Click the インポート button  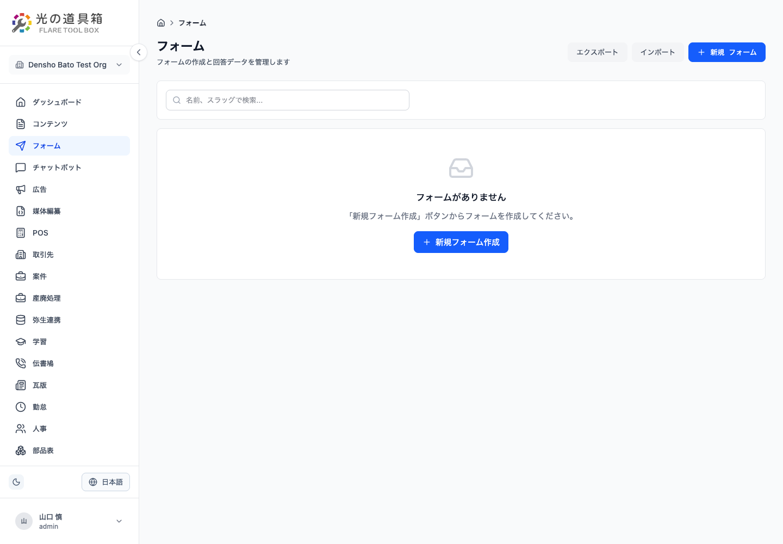pyautogui.click(x=658, y=52)
